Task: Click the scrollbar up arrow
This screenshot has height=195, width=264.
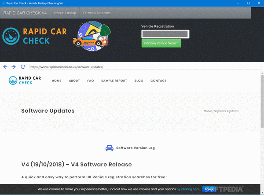Action: tap(262, 73)
